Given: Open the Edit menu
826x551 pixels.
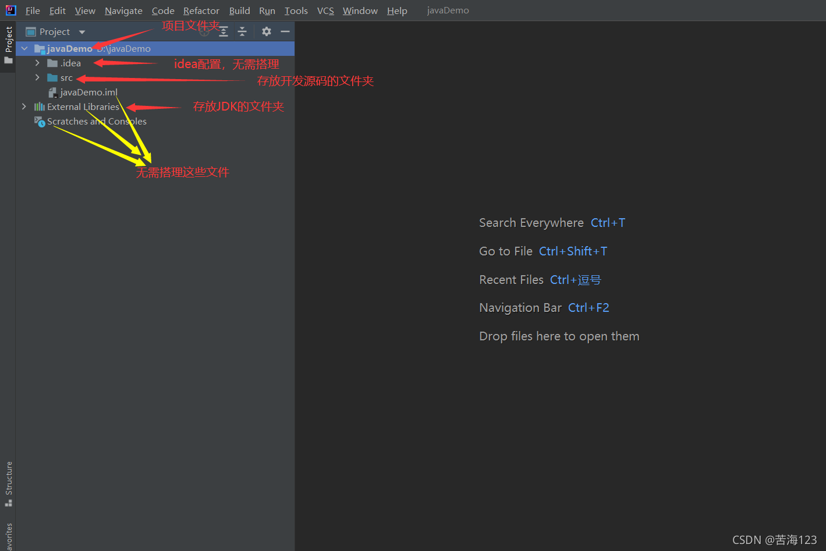Looking at the screenshot, I should pos(57,10).
